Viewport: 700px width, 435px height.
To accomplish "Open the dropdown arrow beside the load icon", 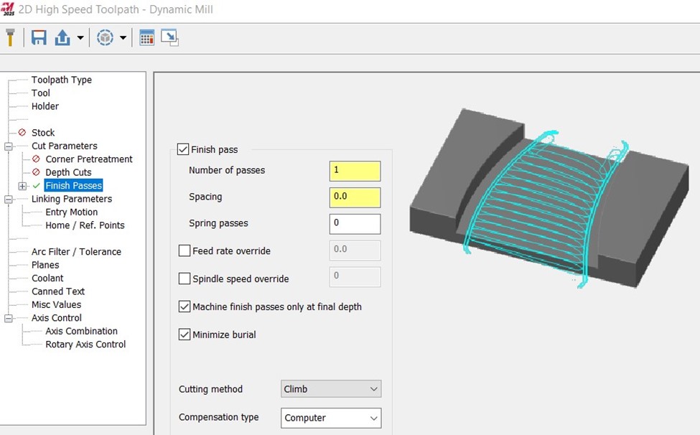I will tap(80, 38).
